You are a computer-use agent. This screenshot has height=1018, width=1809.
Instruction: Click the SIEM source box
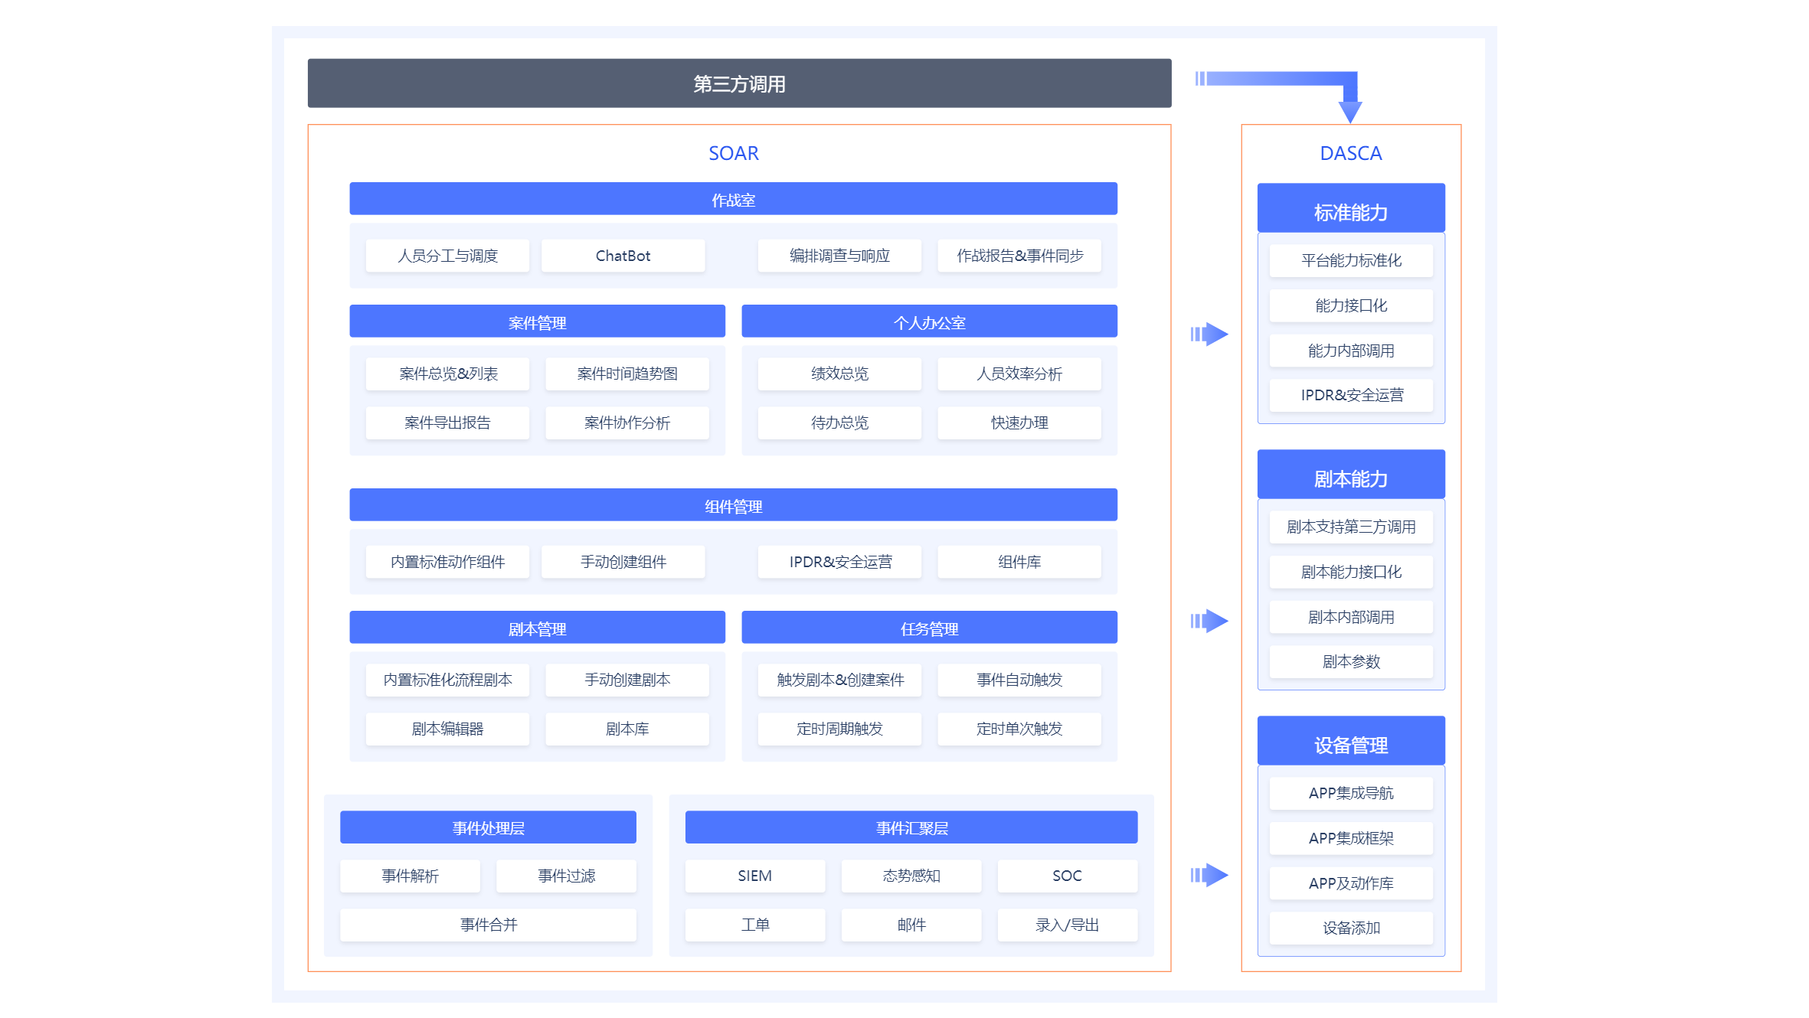pyautogui.click(x=754, y=876)
